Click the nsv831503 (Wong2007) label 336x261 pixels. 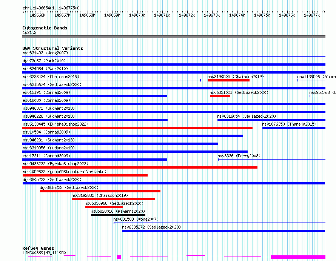pyautogui.click(x=136, y=219)
